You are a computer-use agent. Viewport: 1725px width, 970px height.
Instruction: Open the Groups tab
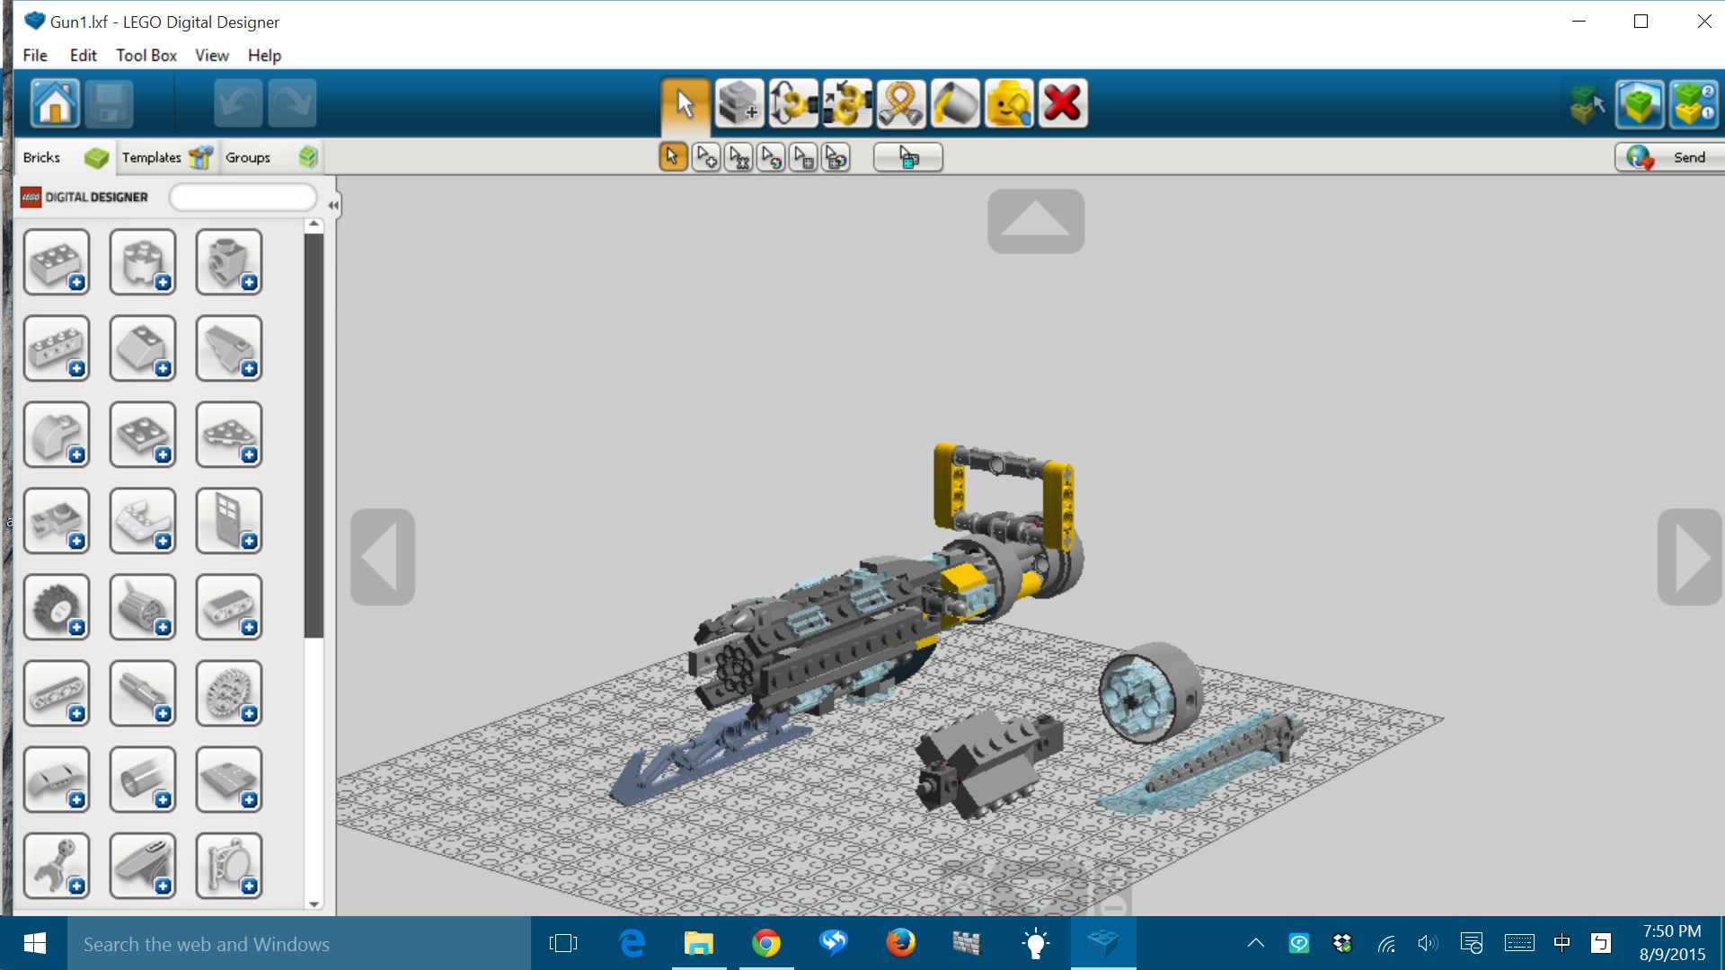(248, 157)
